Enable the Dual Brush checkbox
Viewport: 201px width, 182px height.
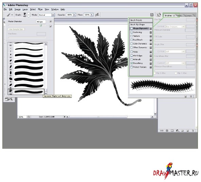pos(132,40)
